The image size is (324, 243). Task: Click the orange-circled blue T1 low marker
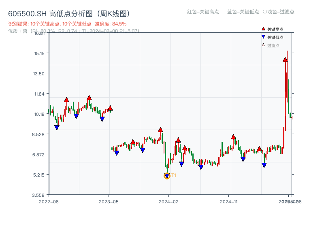tap(167, 176)
